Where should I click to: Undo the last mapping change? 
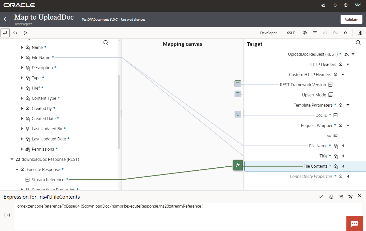point(325,33)
